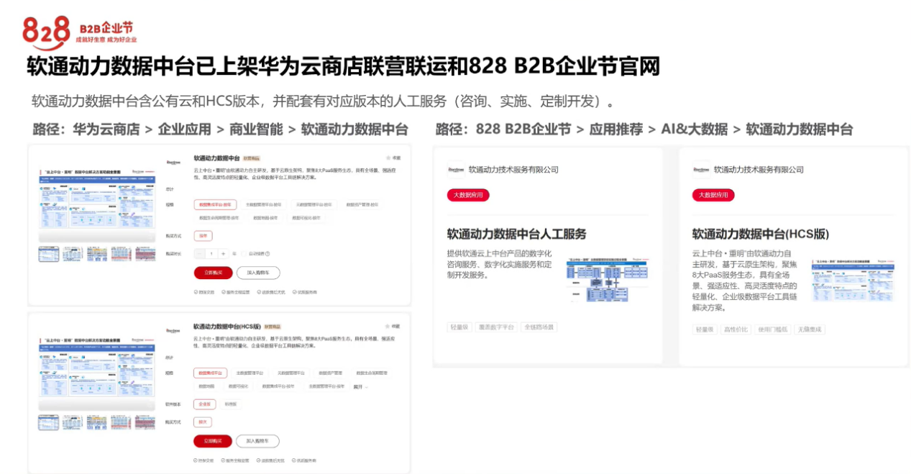Open fifth thumbnail under HCS版 listing's main image
Viewport: 911px width, 474px height.
pos(145,422)
